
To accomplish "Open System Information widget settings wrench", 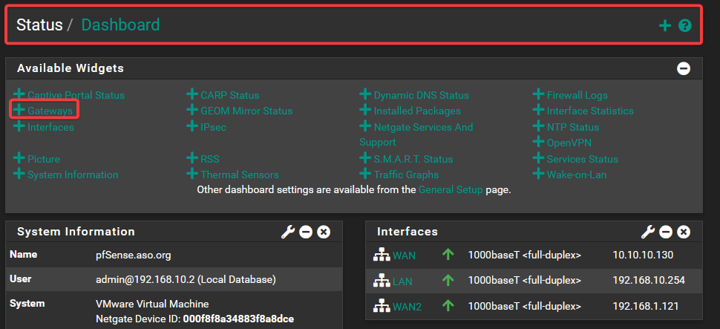I will point(288,232).
